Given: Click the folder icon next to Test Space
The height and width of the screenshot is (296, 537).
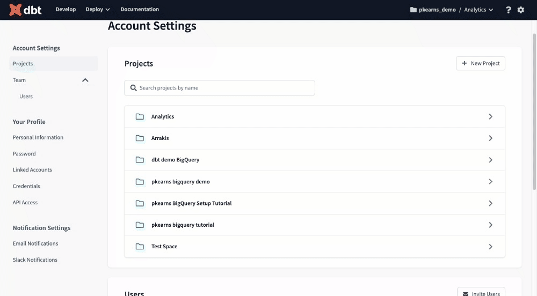Looking at the screenshot, I should (140, 247).
